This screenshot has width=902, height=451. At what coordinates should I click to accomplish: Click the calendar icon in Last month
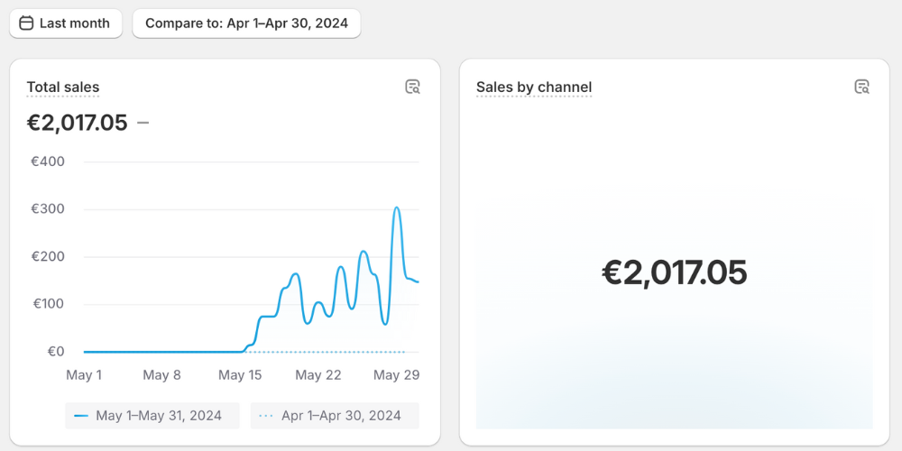[26, 23]
